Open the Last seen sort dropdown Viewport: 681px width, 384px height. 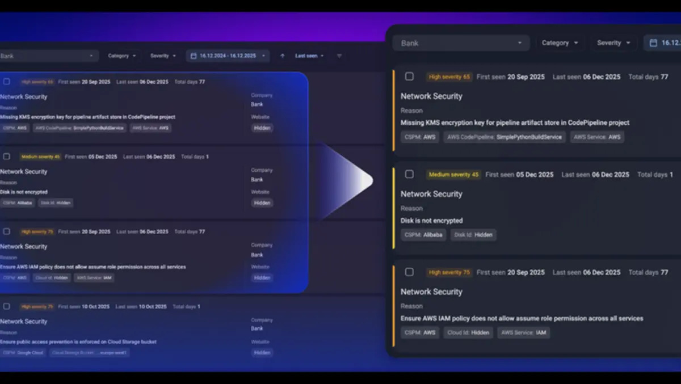[x=309, y=56]
